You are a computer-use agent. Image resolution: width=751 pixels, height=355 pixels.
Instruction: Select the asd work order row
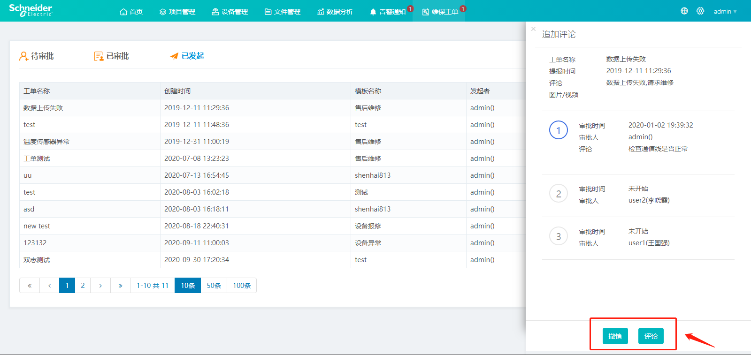coord(272,209)
